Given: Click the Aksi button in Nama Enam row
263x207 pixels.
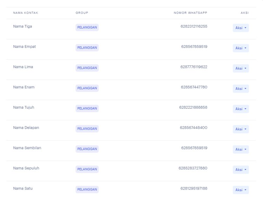Looking at the screenshot, I should tap(241, 89).
